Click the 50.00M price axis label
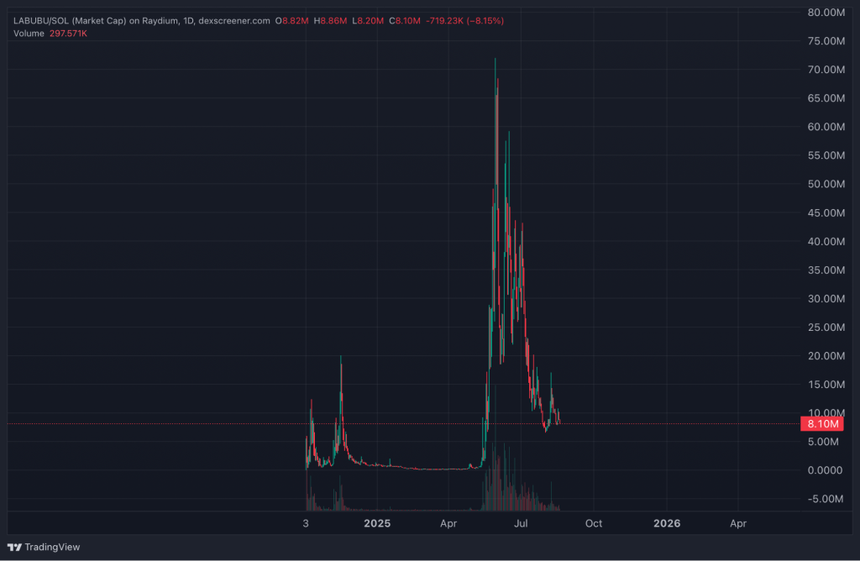860x561 pixels. click(826, 184)
